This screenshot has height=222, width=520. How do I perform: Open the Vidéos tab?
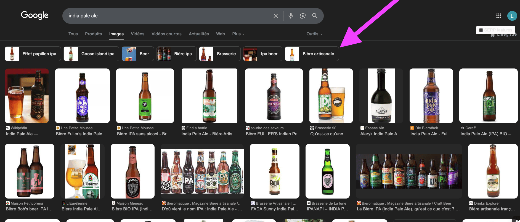pos(137,34)
